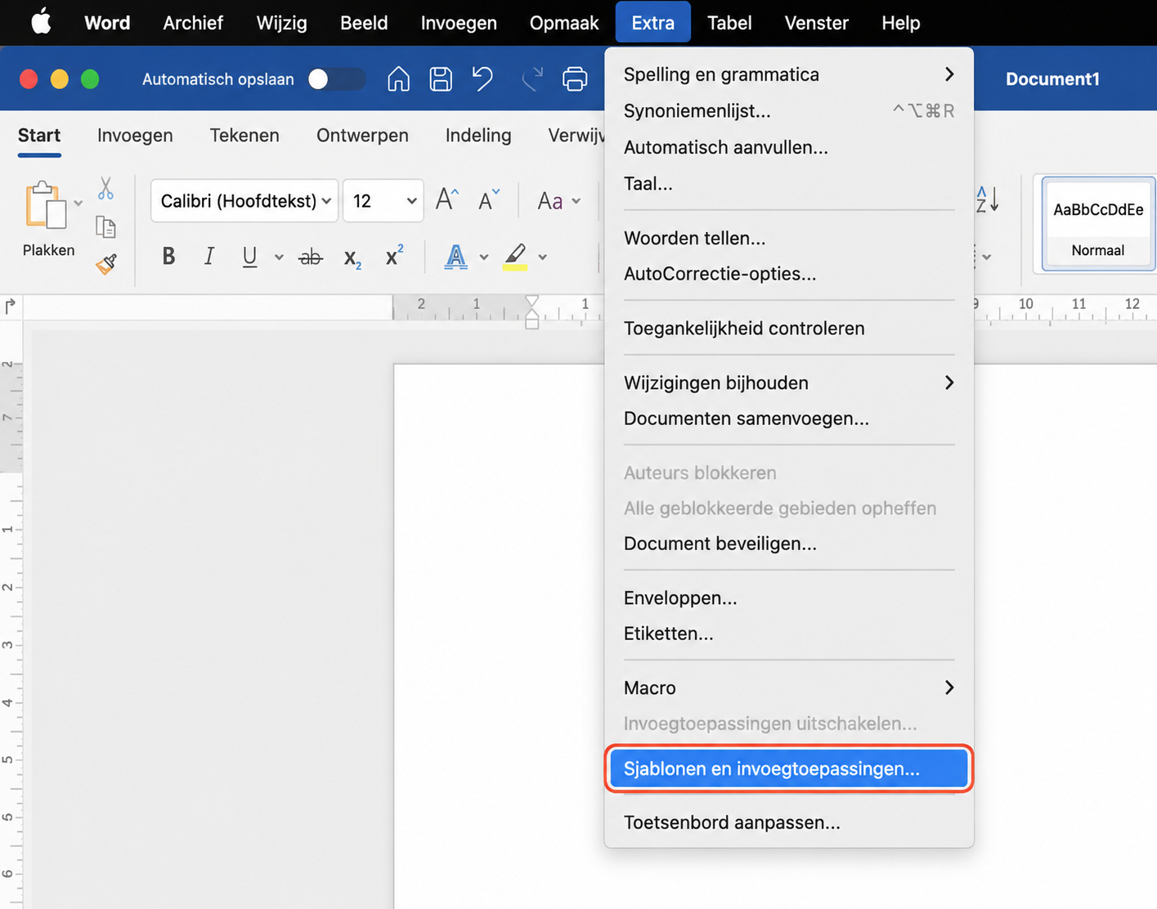Switch to the Indeling ribbon tab
This screenshot has width=1157, height=909.
(x=478, y=135)
